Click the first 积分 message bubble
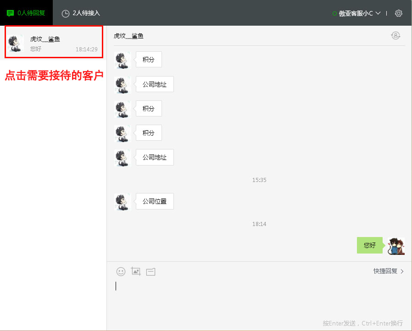The width and height of the screenshot is (412, 331). [x=149, y=60]
